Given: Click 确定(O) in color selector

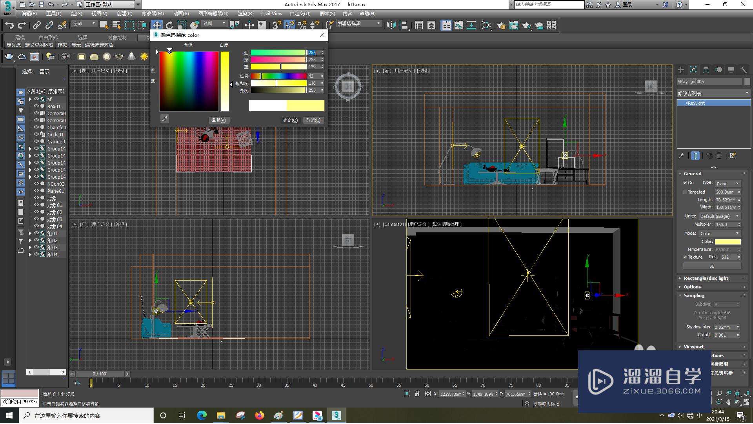Looking at the screenshot, I should 291,120.
